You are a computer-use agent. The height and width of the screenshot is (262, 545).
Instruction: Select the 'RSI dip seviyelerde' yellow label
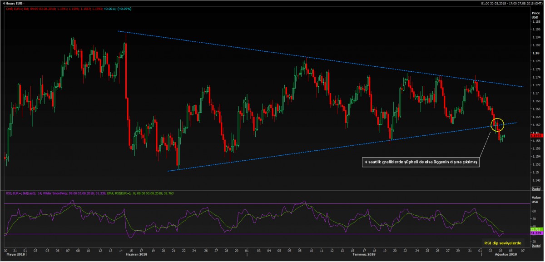[x=503, y=242]
